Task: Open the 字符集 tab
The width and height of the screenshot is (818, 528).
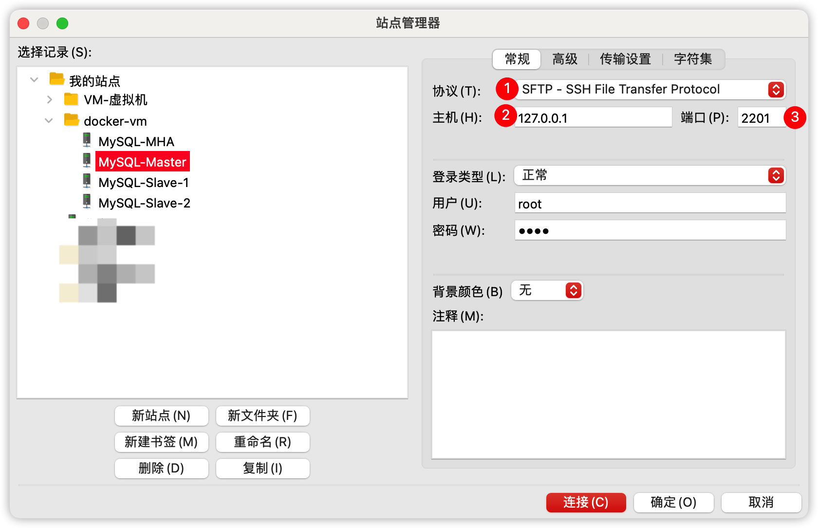Action: (x=693, y=59)
